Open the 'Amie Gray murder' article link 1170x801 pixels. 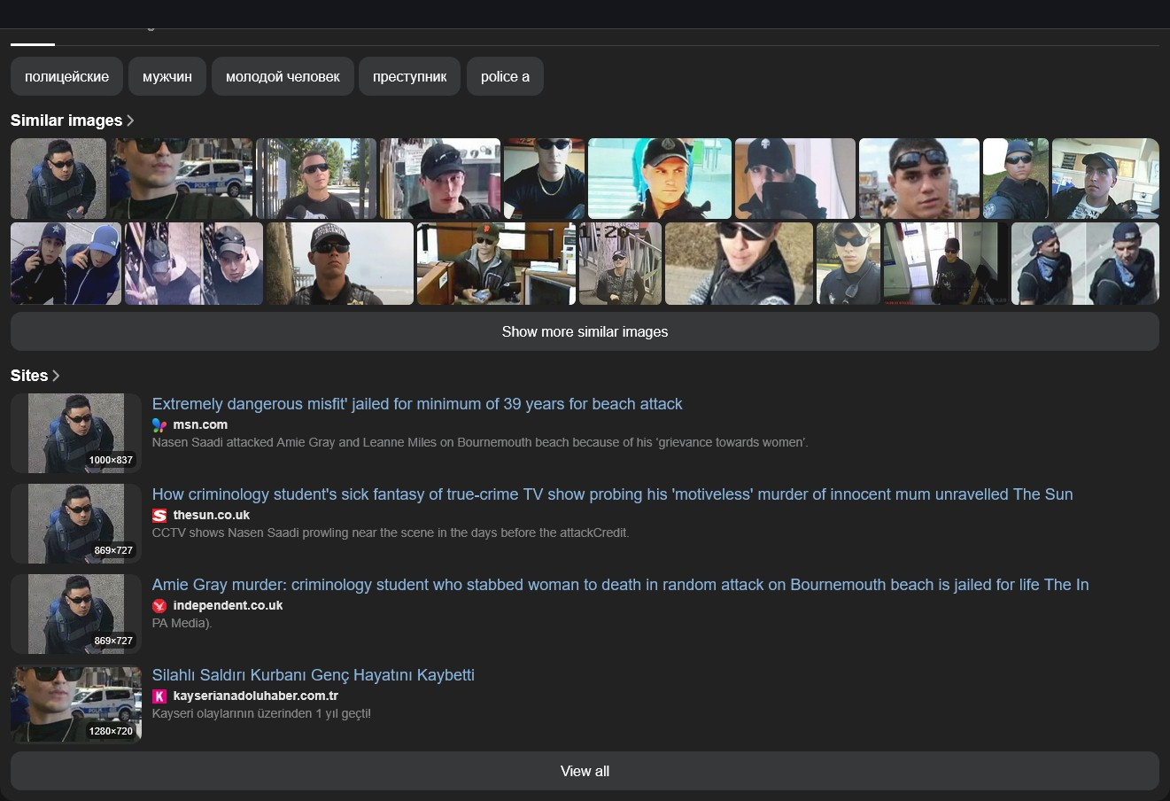point(620,585)
